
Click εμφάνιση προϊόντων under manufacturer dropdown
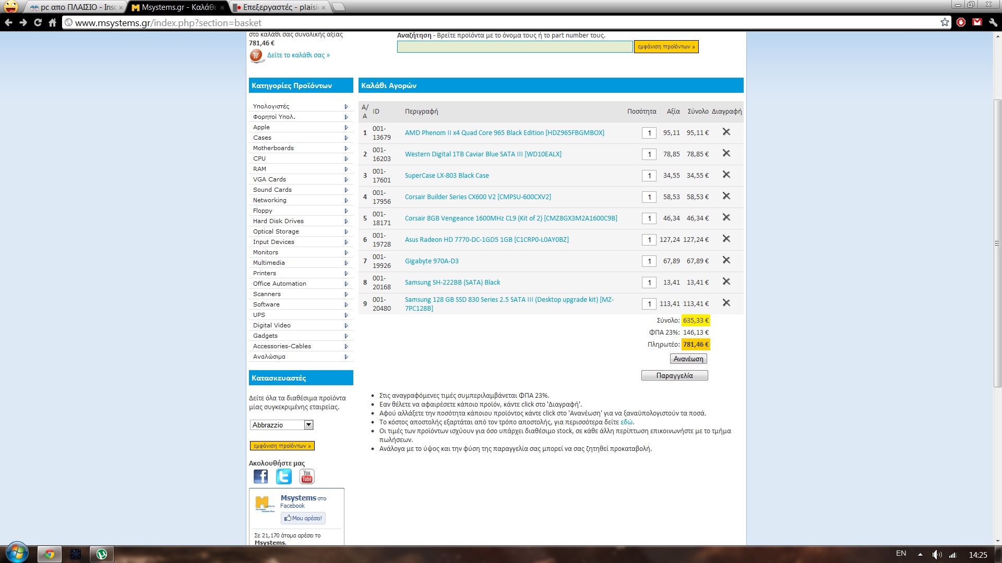(x=282, y=446)
